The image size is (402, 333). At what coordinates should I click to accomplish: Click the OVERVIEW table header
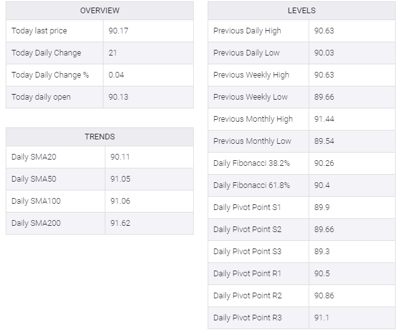pyautogui.click(x=100, y=11)
